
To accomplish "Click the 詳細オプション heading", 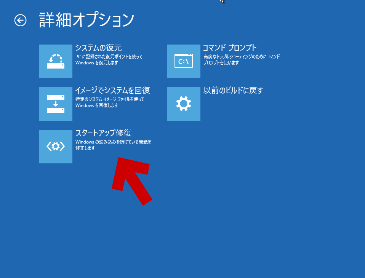I will (86, 20).
